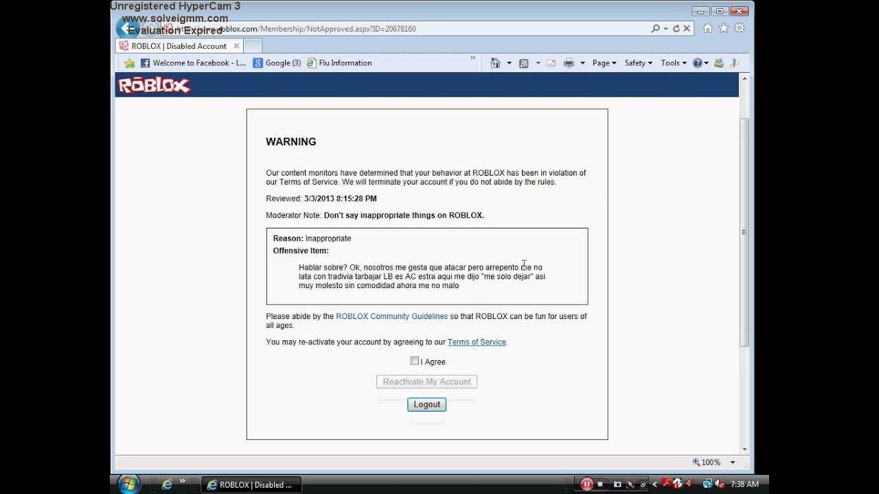Open a new blank tab
This screenshot has height=494, width=879.
coord(253,46)
